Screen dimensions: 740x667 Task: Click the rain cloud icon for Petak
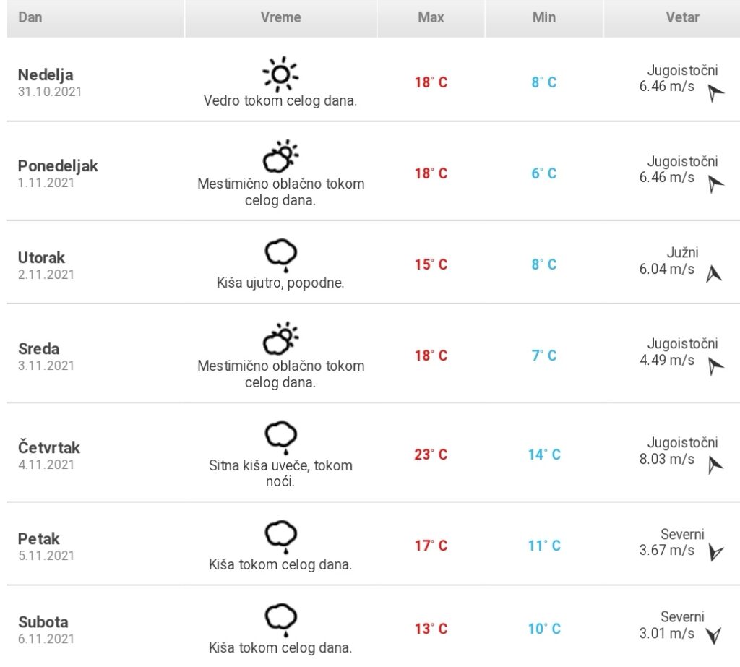pyautogui.click(x=280, y=537)
